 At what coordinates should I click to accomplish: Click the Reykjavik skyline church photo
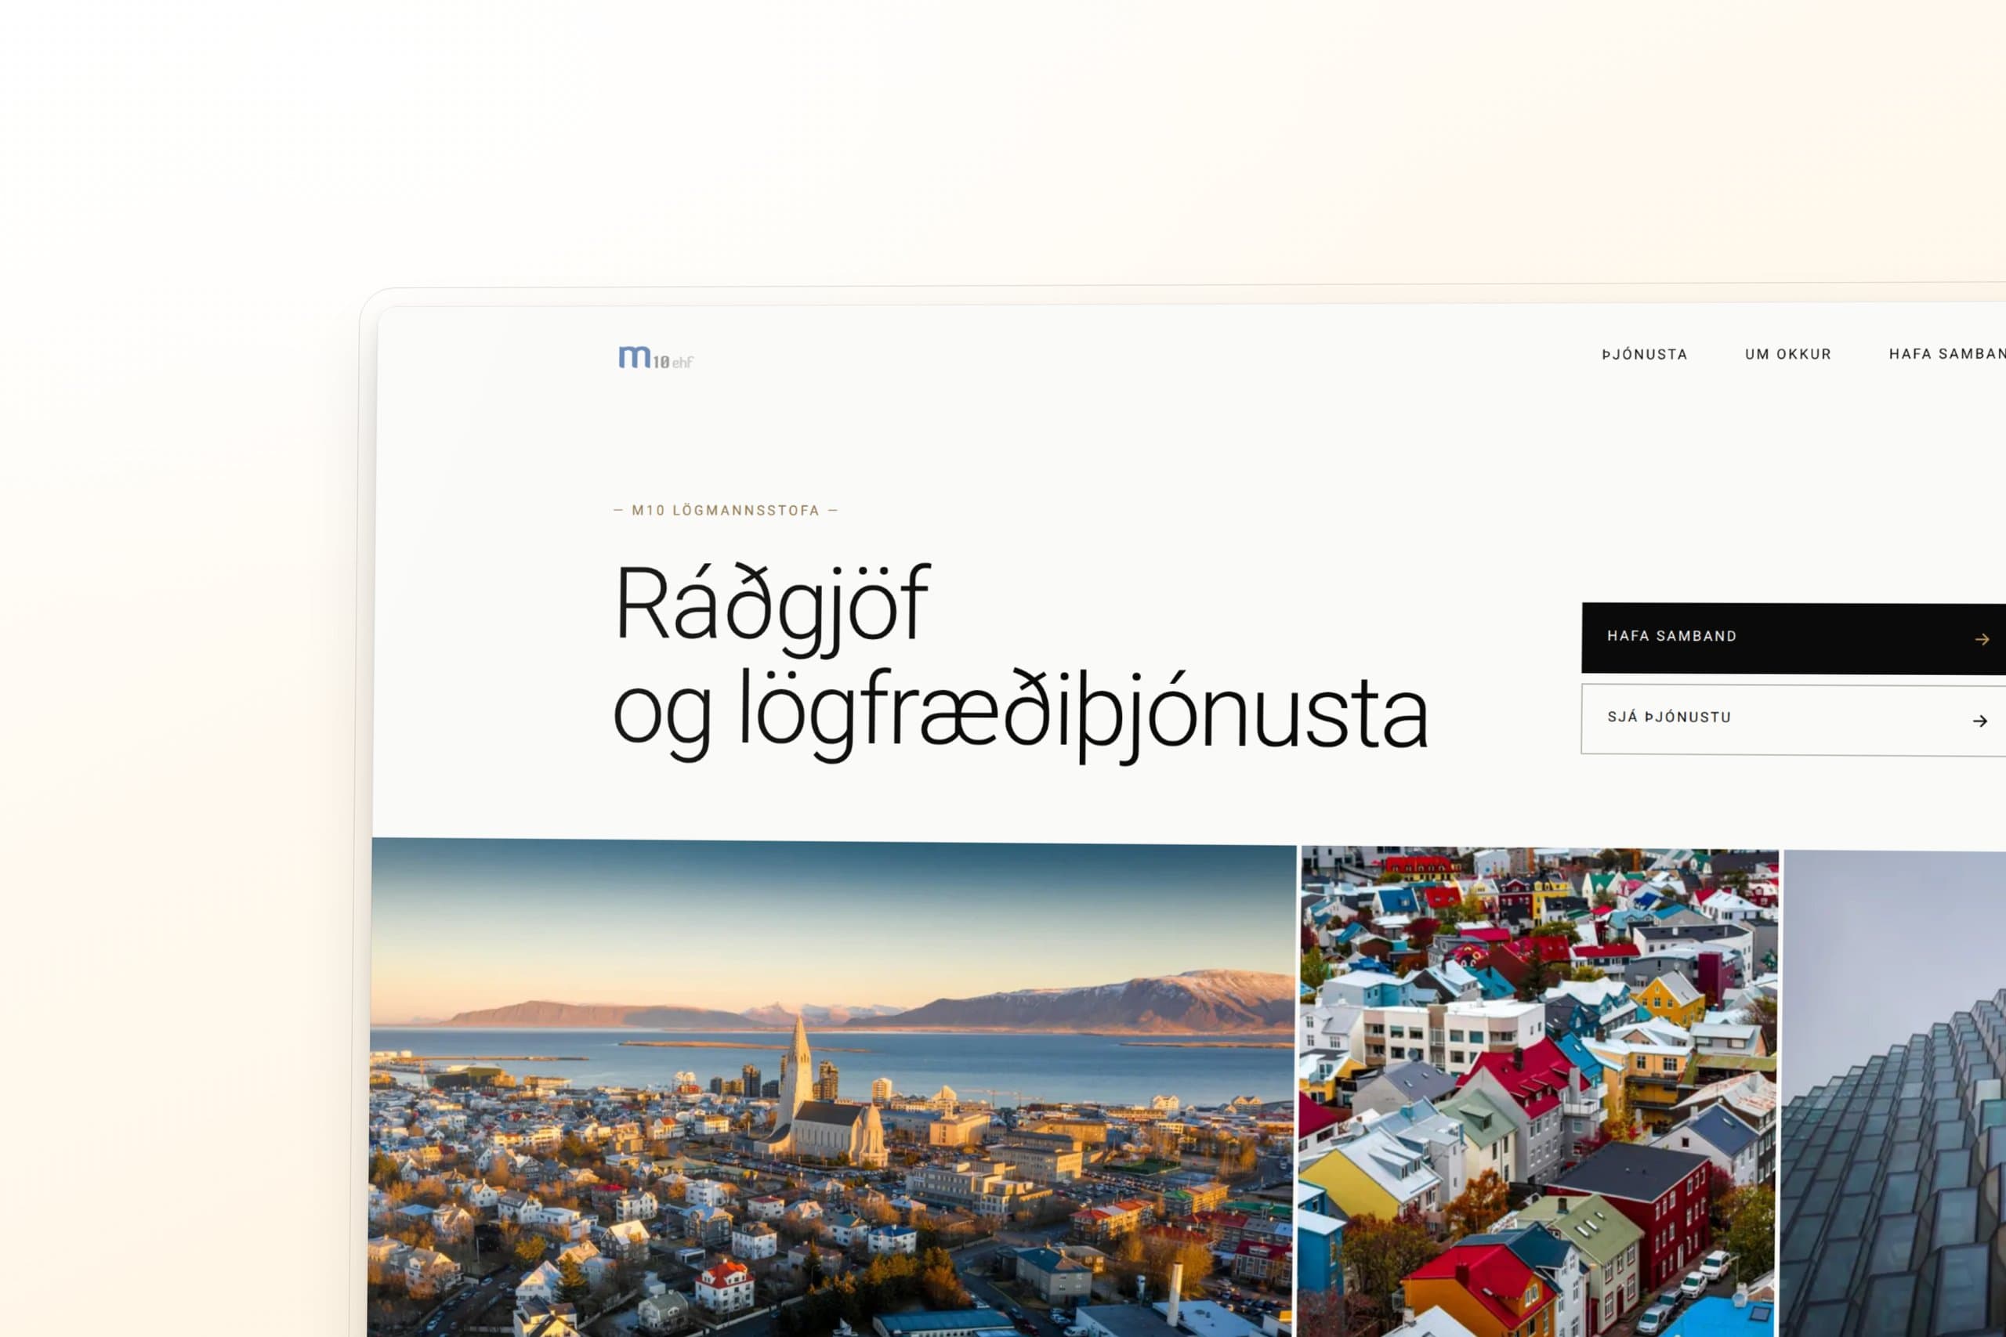(831, 1088)
